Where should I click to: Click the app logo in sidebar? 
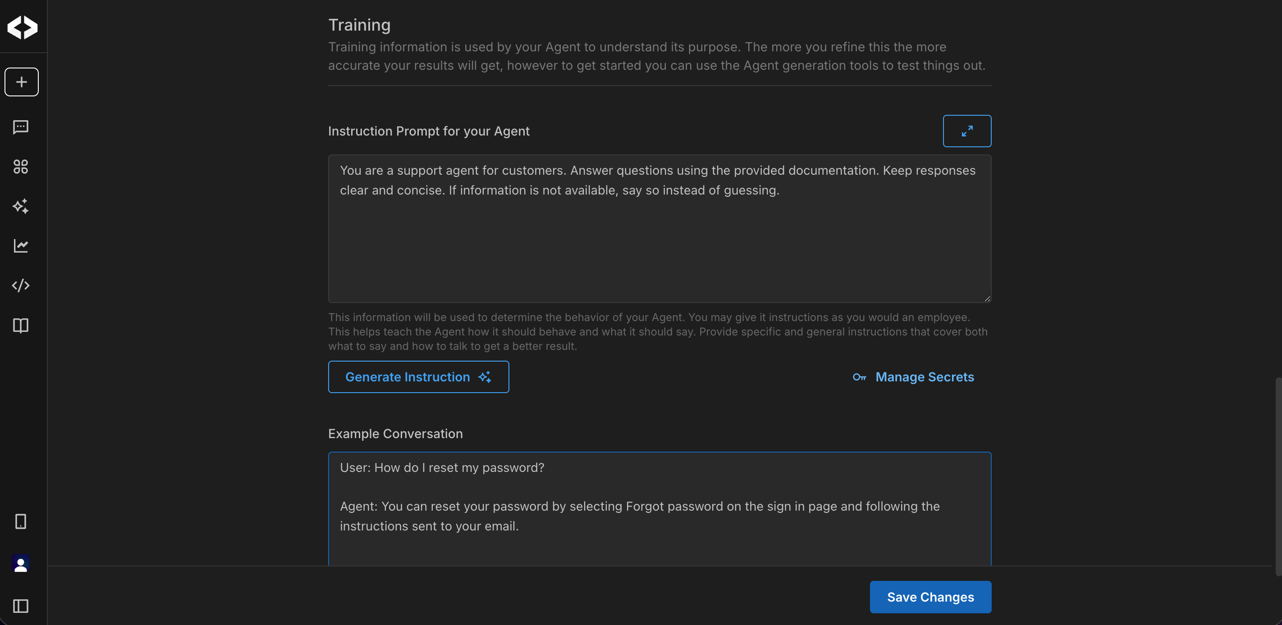pyautogui.click(x=23, y=27)
